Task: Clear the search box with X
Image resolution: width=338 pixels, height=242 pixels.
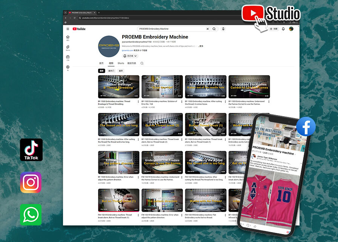Action: pyautogui.click(x=207, y=29)
